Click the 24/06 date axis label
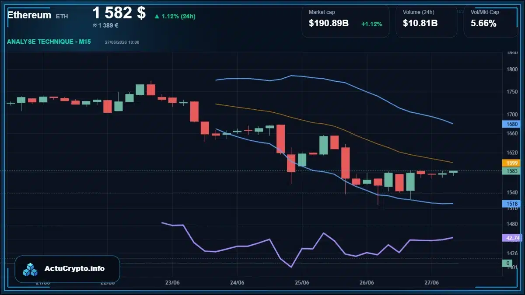The image size is (525, 295). click(x=237, y=282)
